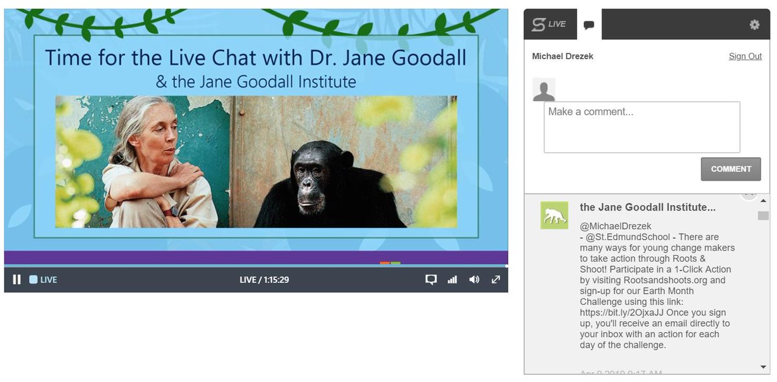Mute the video with speaker icon
Image resolution: width=777 pixels, height=382 pixels.
point(475,280)
